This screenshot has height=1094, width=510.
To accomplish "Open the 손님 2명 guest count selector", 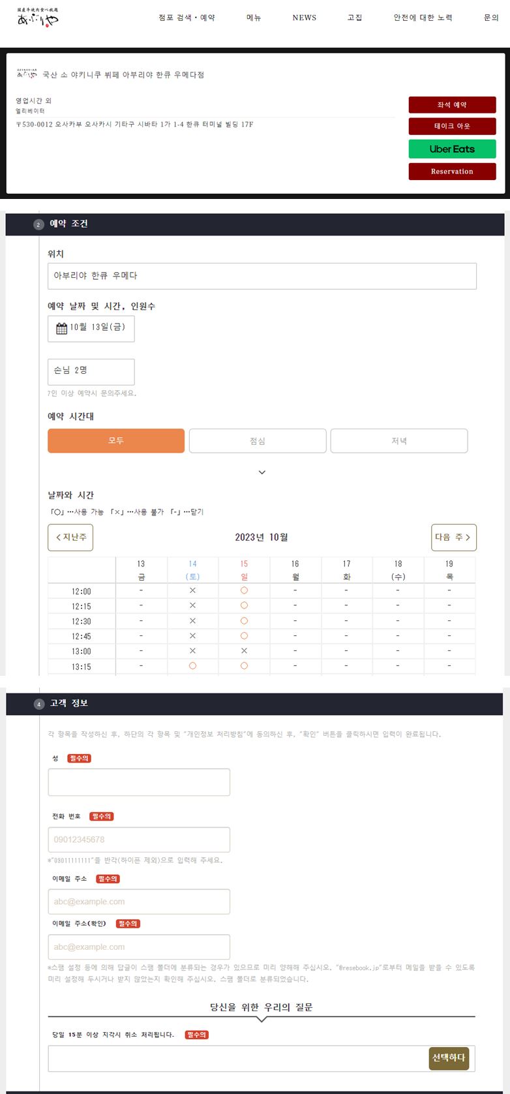I will [x=91, y=371].
